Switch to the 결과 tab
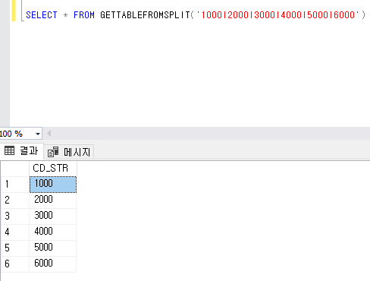 [21, 151]
